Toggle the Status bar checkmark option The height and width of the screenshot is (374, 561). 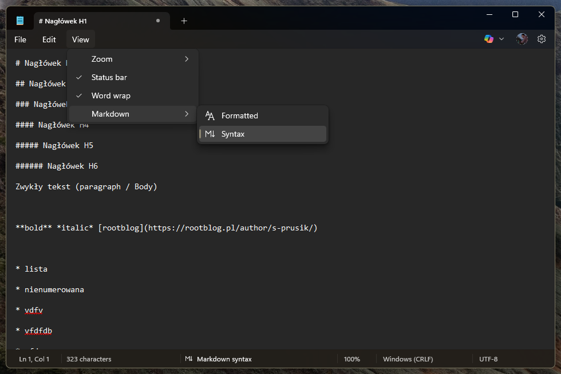tap(109, 77)
